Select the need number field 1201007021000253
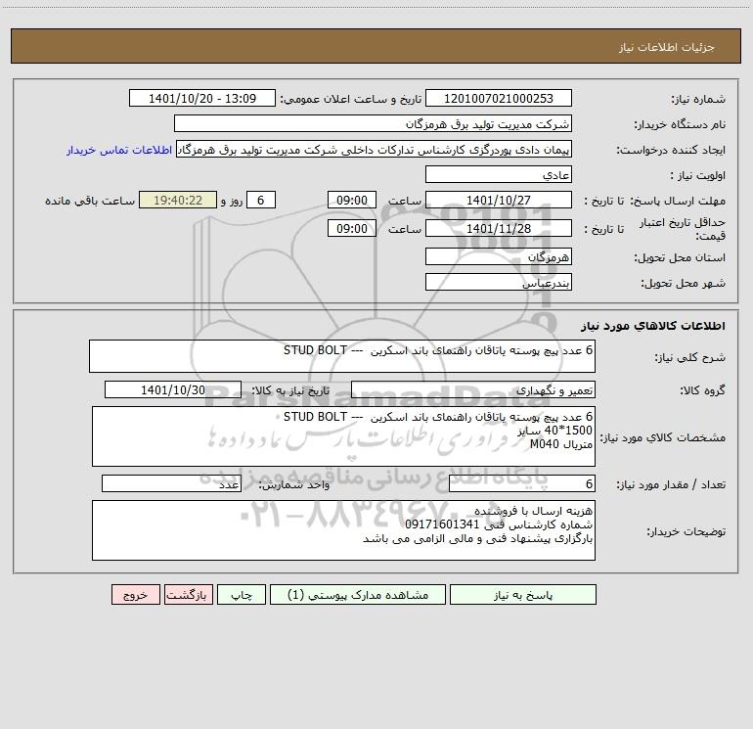The height and width of the screenshot is (729, 753). point(499,99)
